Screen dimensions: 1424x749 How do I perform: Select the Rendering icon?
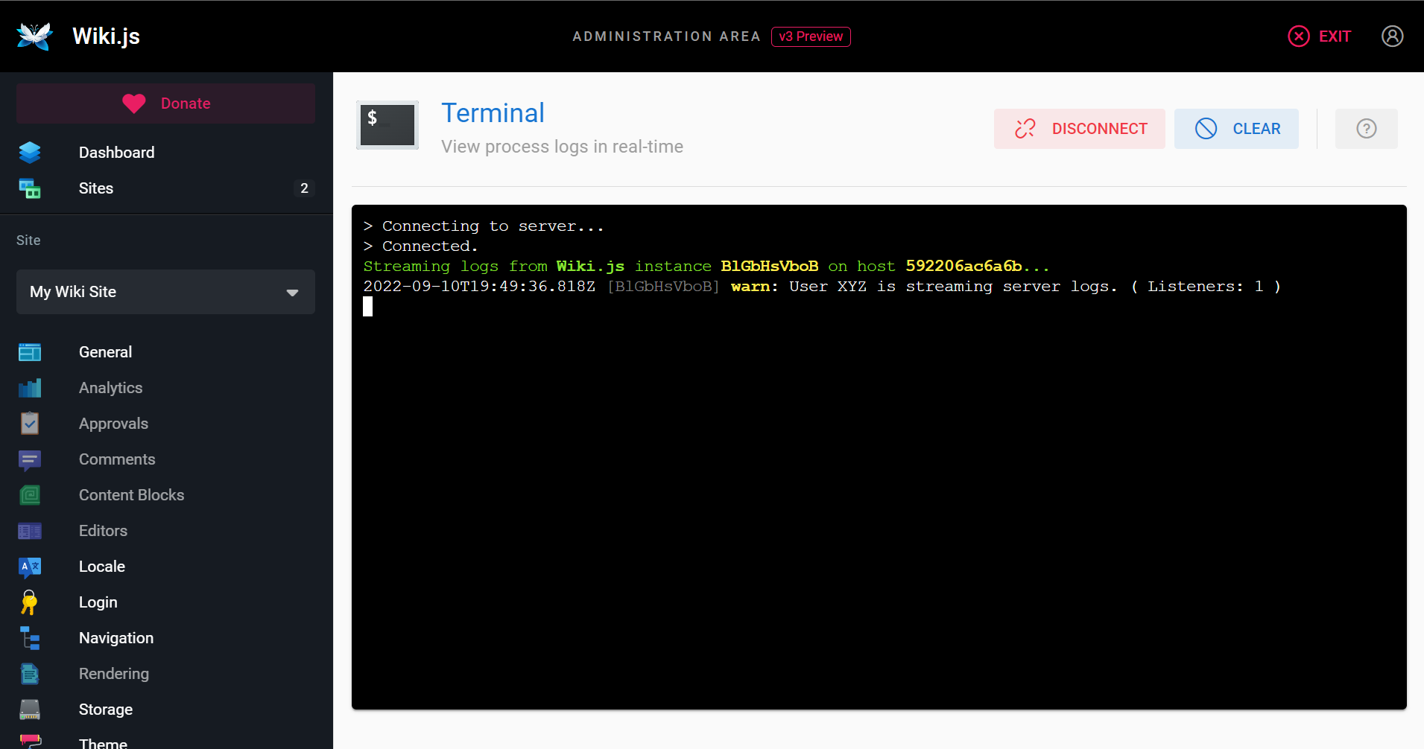pos(29,674)
